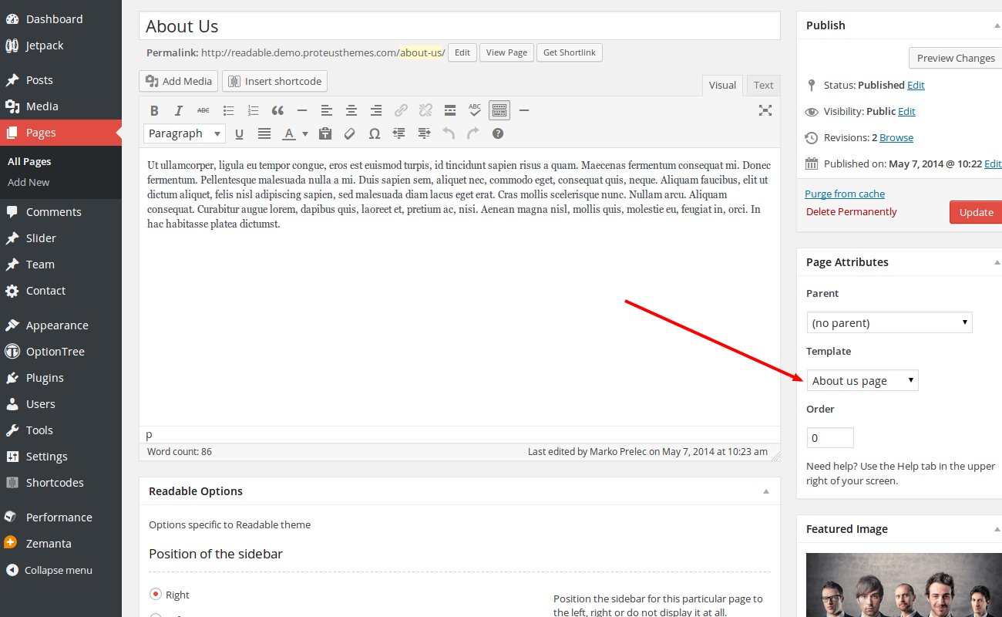Image resolution: width=1002 pixels, height=617 pixels.
Task: Click the remove link icon
Action: click(x=425, y=110)
